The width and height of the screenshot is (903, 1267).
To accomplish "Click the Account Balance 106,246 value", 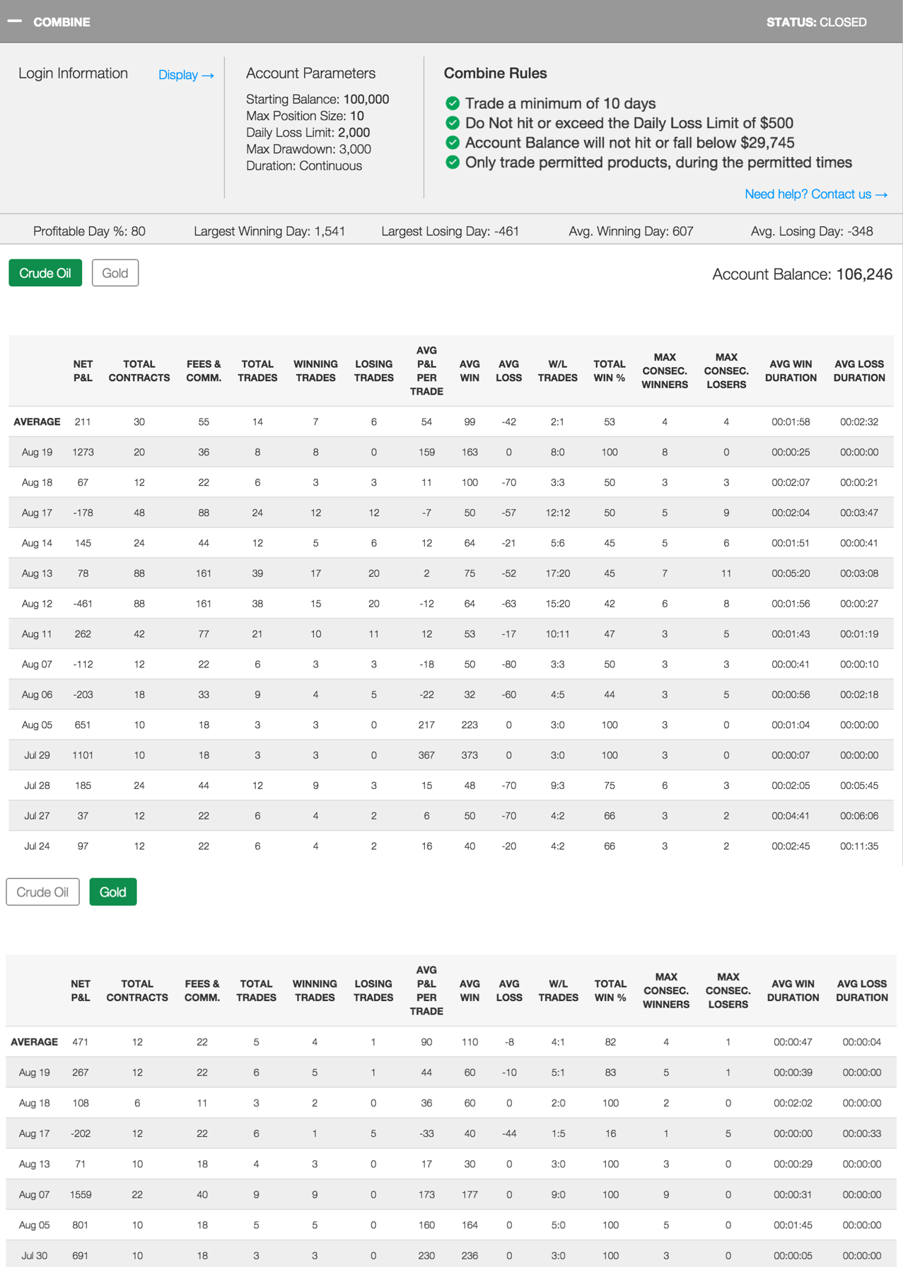I will click(863, 274).
